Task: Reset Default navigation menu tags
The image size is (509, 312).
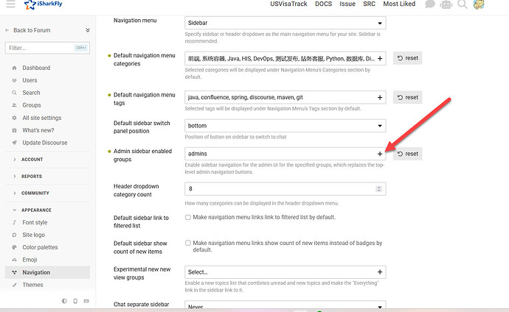Action: [408, 97]
